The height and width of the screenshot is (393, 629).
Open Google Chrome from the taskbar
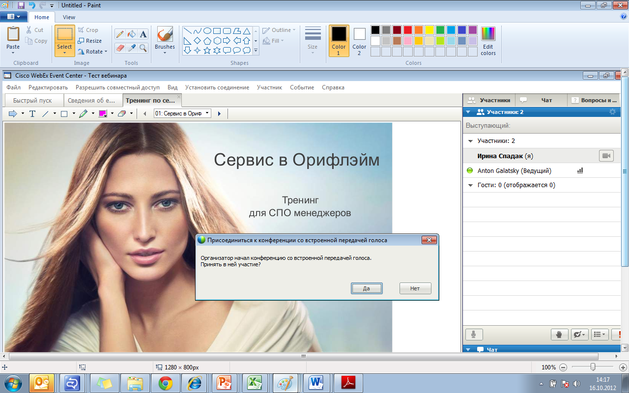[x=166, y=383]
